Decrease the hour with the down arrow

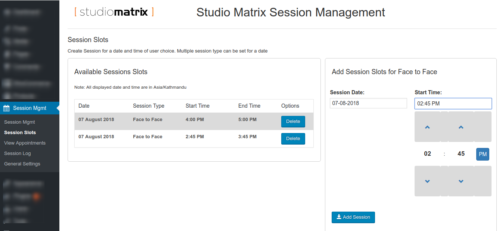(427, 181)
